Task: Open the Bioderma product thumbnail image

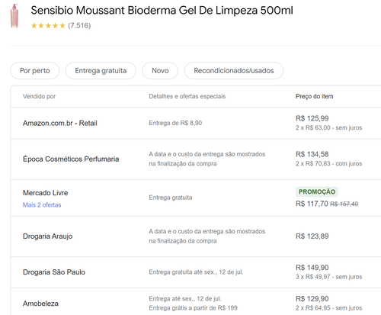Action: point(14,16)
